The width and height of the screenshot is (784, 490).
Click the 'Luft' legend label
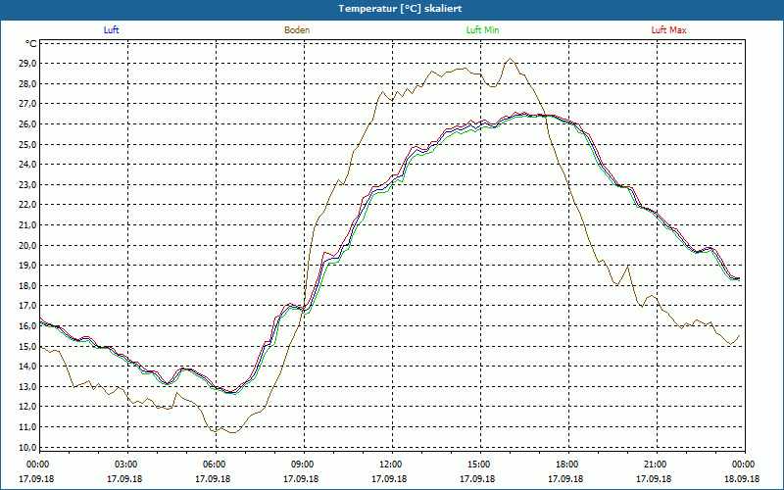point(111,30)
